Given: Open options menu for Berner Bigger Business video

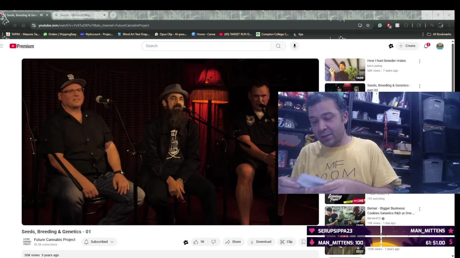Looking at the screenshot, I should pos(419,209).
